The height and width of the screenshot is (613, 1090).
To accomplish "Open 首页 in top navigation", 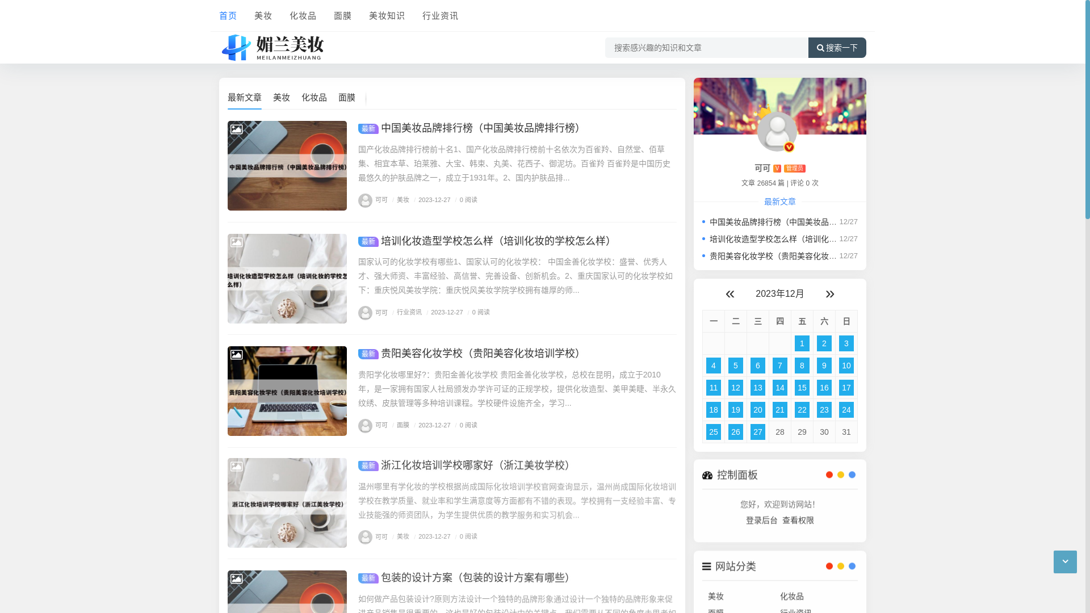I will tap(228, 16).
